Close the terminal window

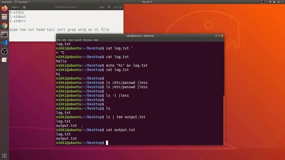coord(222,36)
